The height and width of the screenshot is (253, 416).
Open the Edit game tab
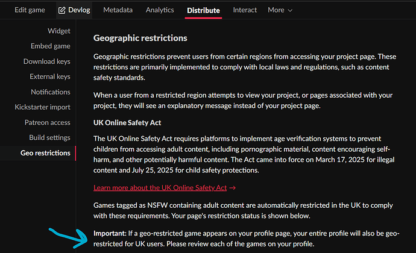pyautogui.click(x=30, y=10)
